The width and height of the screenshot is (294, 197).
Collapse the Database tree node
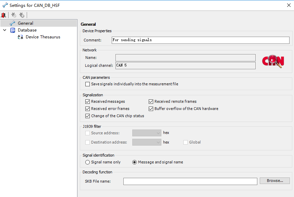[x=5, y=30]
